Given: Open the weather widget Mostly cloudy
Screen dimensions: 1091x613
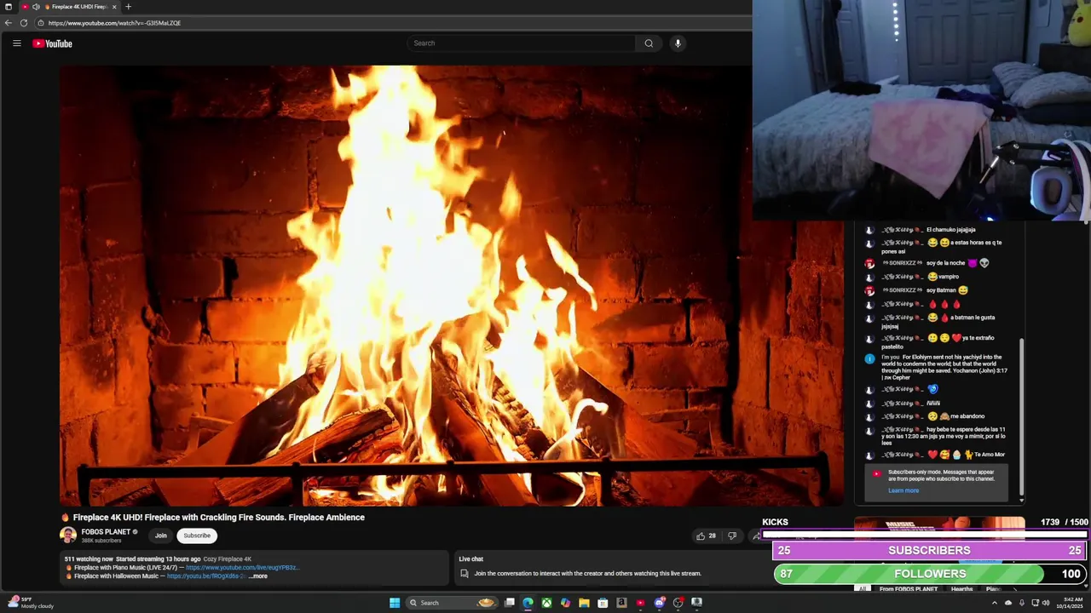Looking at the screenshot, I should [x=32, y=603].
